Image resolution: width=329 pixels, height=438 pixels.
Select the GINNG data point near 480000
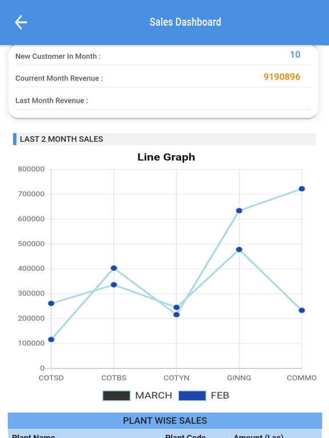[x=239, y=249]
